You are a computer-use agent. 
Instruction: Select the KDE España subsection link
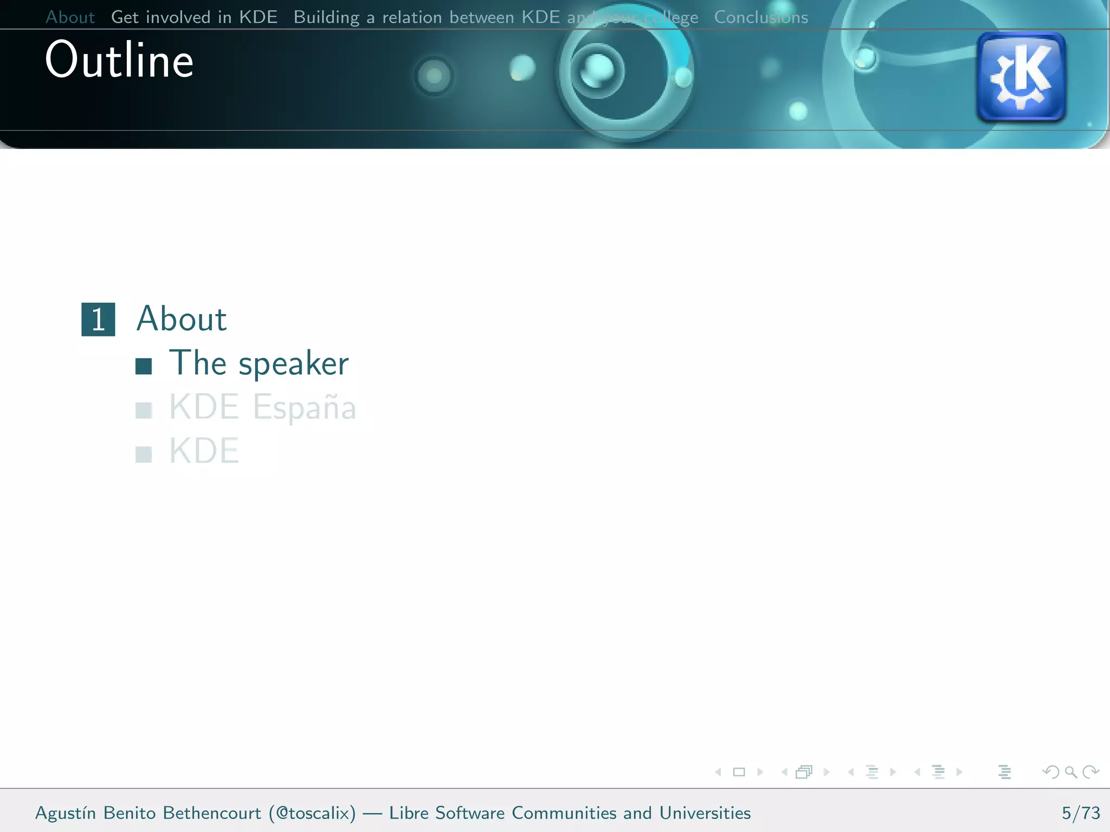point(263,407)
